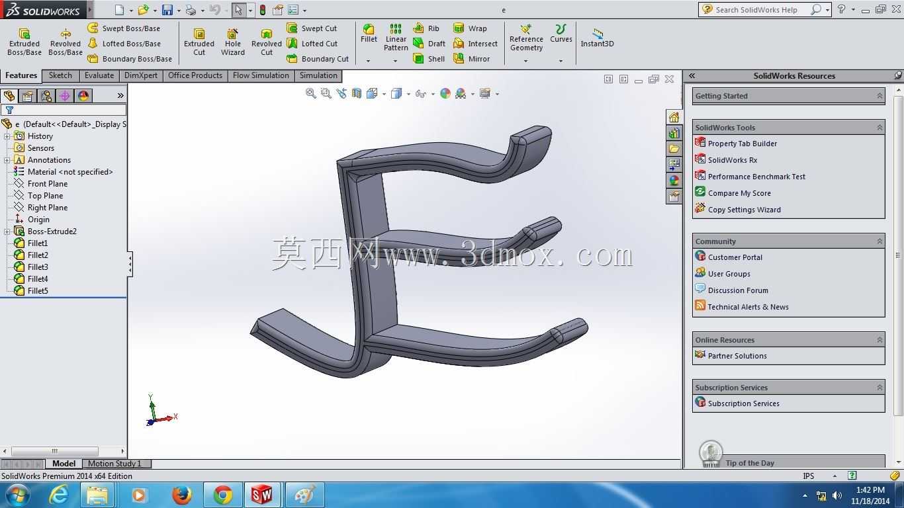Viewport: 904px width, 508px height.
Task: Open the Linear Pattern dropdown arrow
Action: coord(396,61)
